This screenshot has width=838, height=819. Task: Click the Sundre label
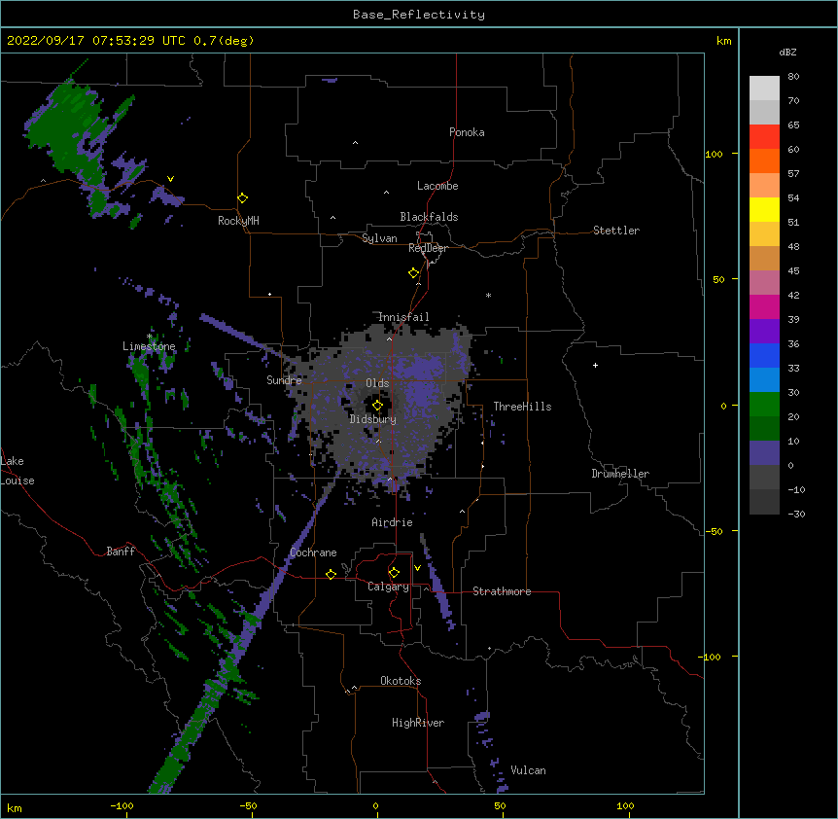point(284,380)
